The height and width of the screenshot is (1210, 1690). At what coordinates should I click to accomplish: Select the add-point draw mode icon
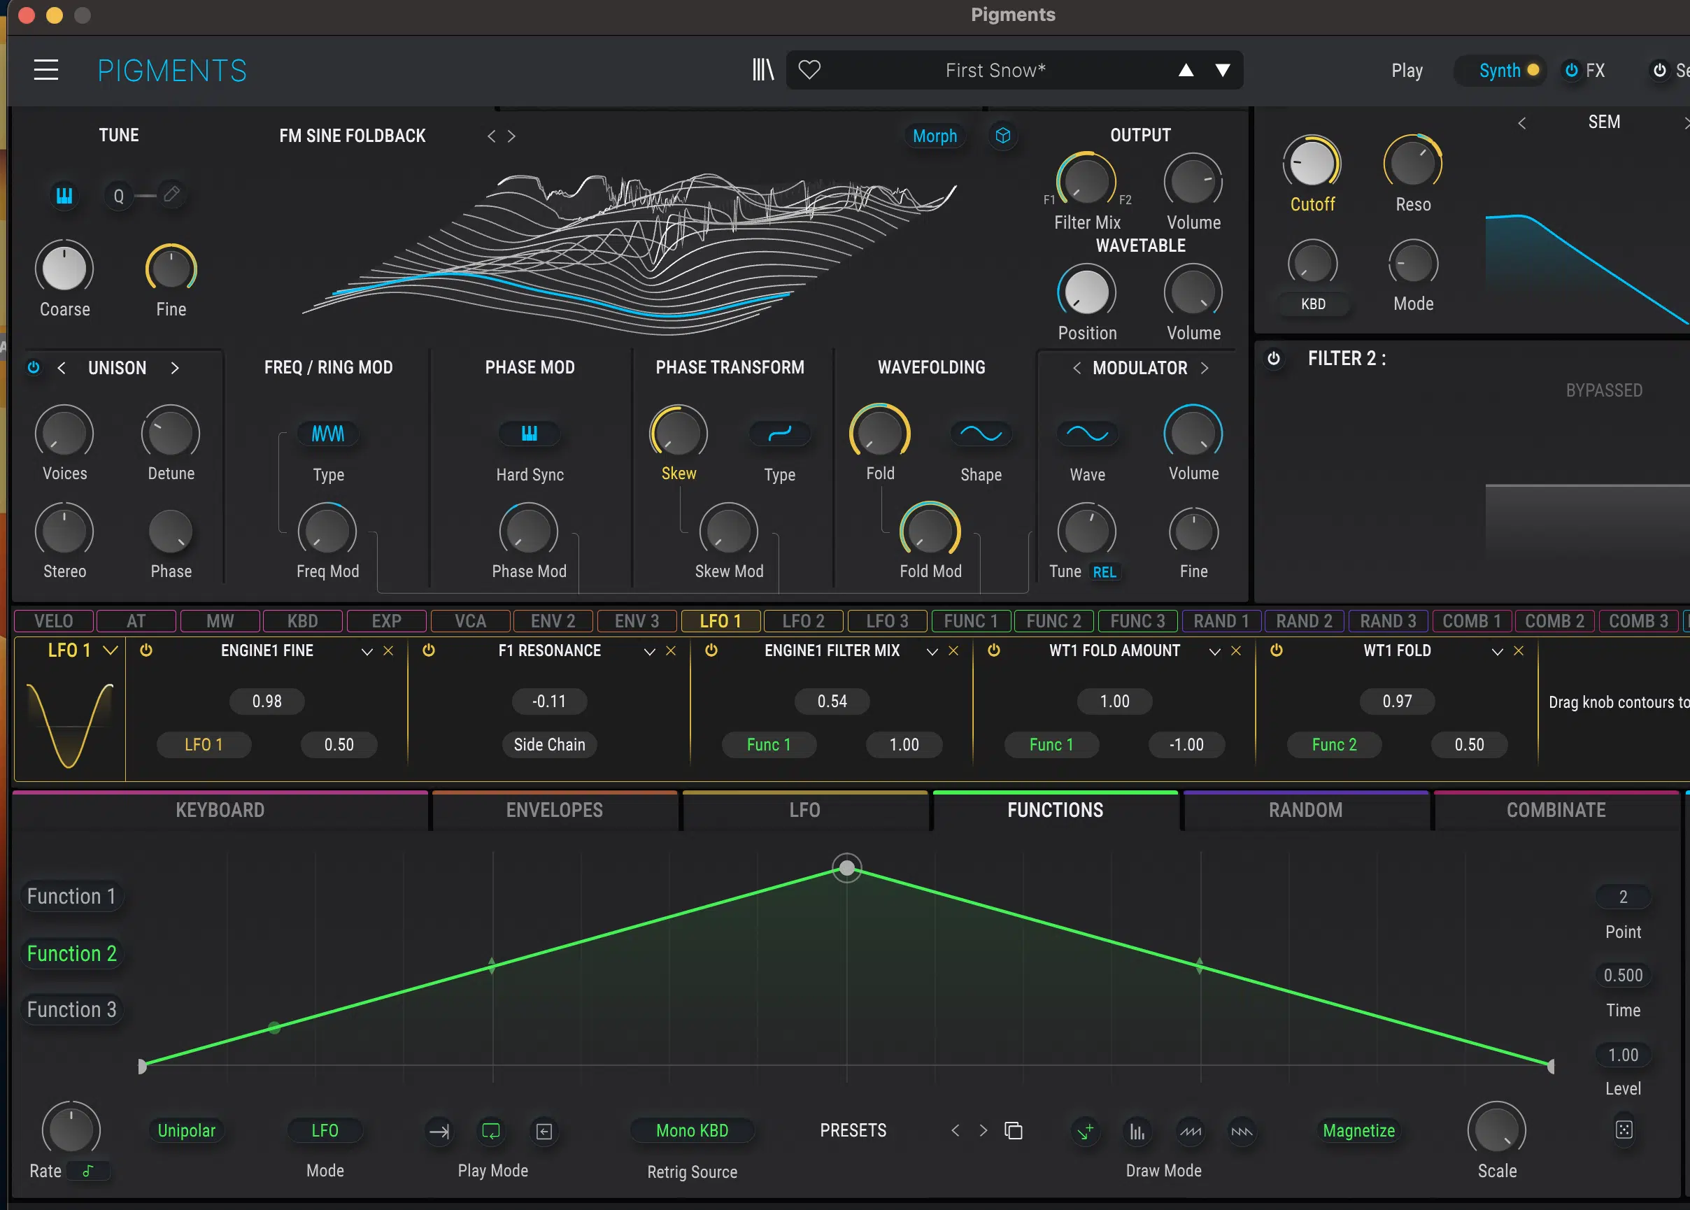click(x=1086, y=1131)
